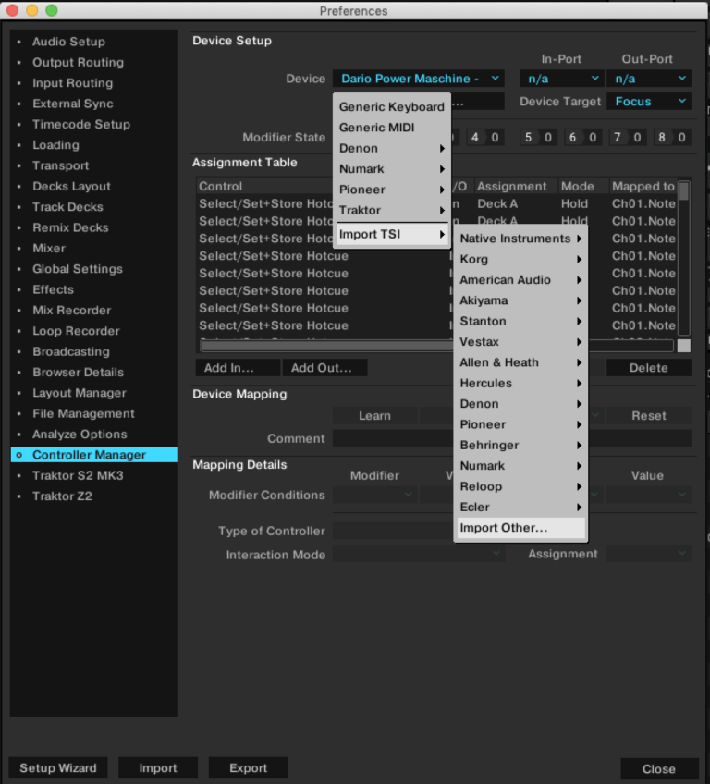
Task: Go to Output Routing preferences
Action: (78, 63)
